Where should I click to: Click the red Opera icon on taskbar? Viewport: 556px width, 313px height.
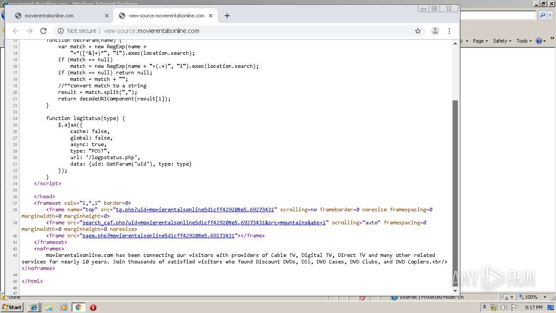(x=93, y=307)
